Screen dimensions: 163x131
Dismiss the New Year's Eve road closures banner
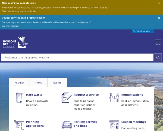[159, 4]
